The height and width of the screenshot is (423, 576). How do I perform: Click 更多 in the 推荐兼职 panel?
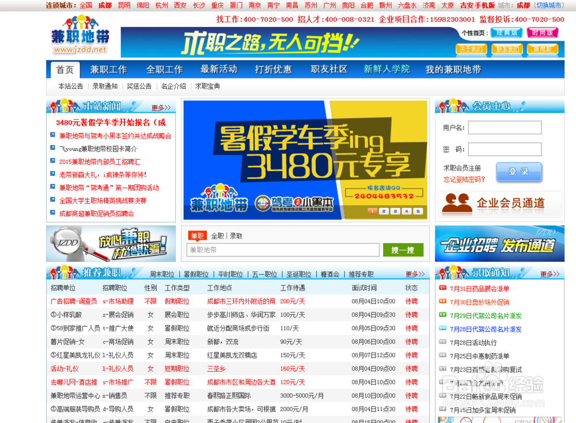[415, 274]
